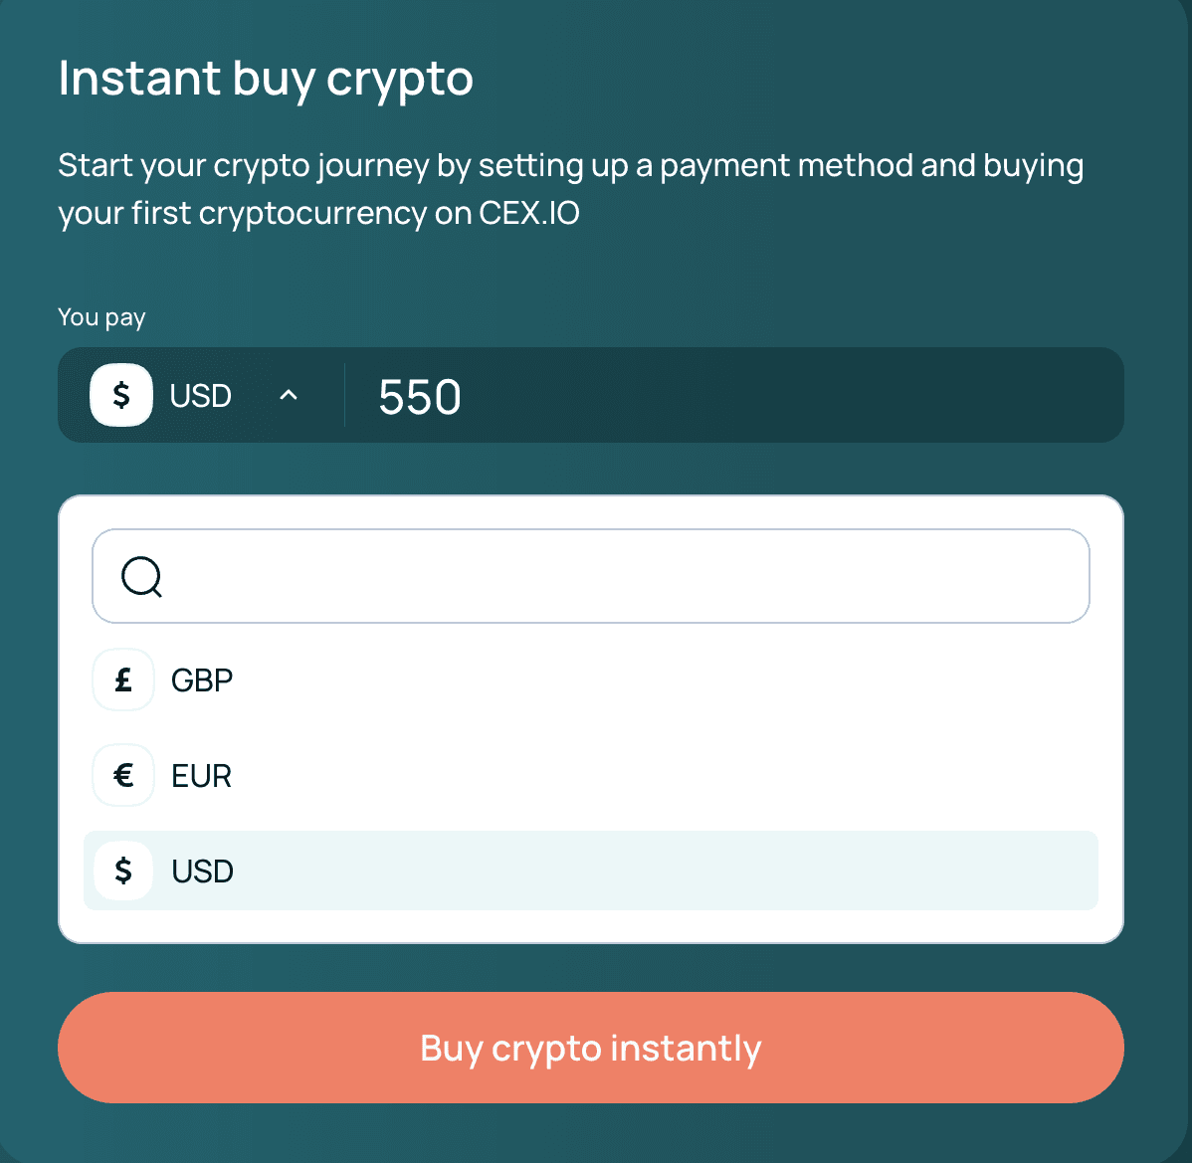Click the magnifying glass search icon

[x=142, y=577]
